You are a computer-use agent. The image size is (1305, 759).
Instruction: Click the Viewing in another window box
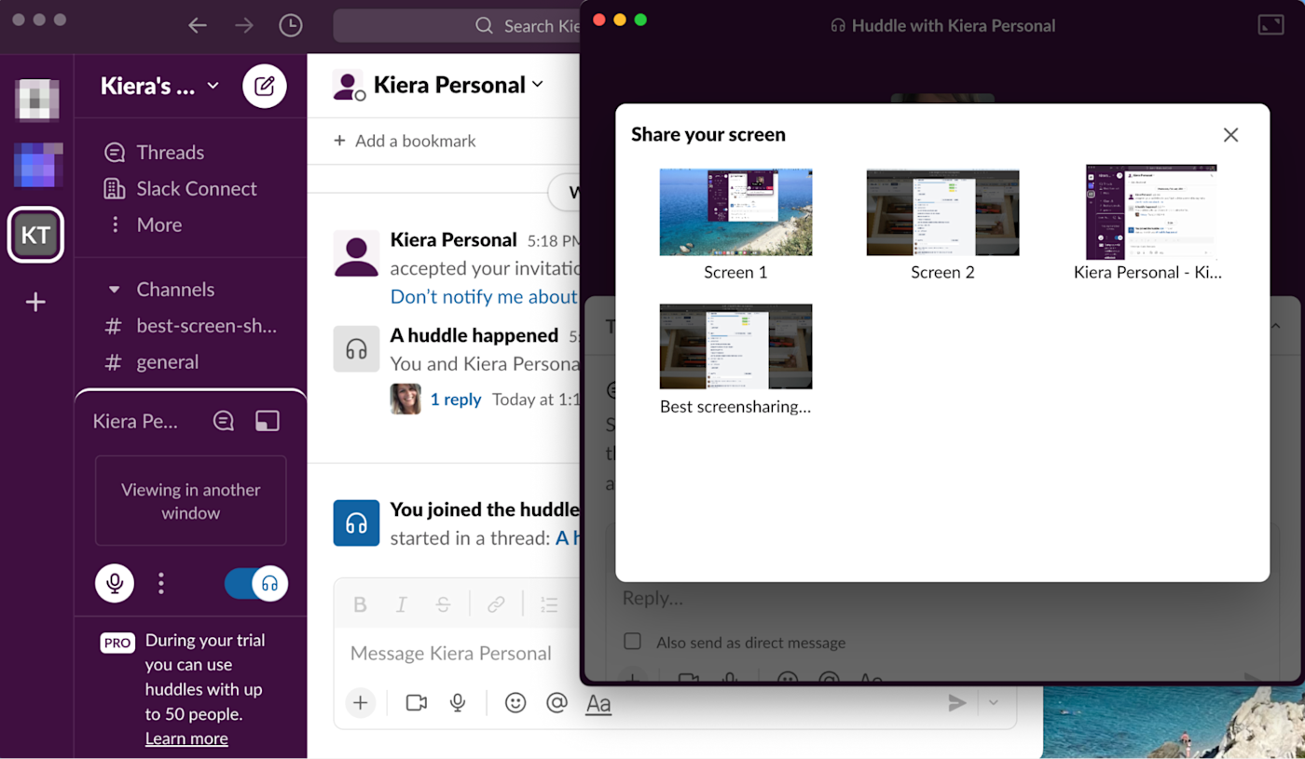[190, 501]
